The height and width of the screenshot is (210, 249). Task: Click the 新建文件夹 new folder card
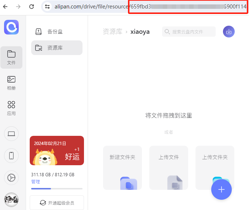click(122, 167)
